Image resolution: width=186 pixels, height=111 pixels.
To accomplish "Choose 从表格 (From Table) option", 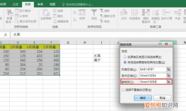I will pyautogui.click(x=21, y=16).
